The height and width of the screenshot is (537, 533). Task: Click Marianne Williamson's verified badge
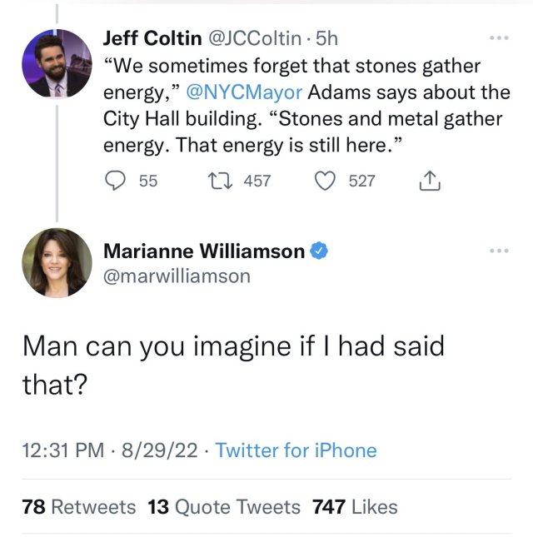click(x=318, y=251)
